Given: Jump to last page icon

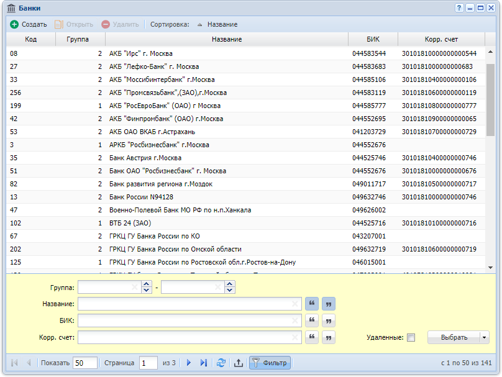Looking at the screenshot, I should (204, 363).
